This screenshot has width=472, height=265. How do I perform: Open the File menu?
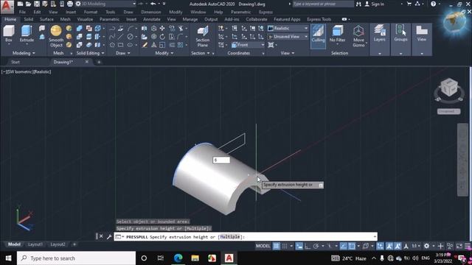[x=22, y=12]
